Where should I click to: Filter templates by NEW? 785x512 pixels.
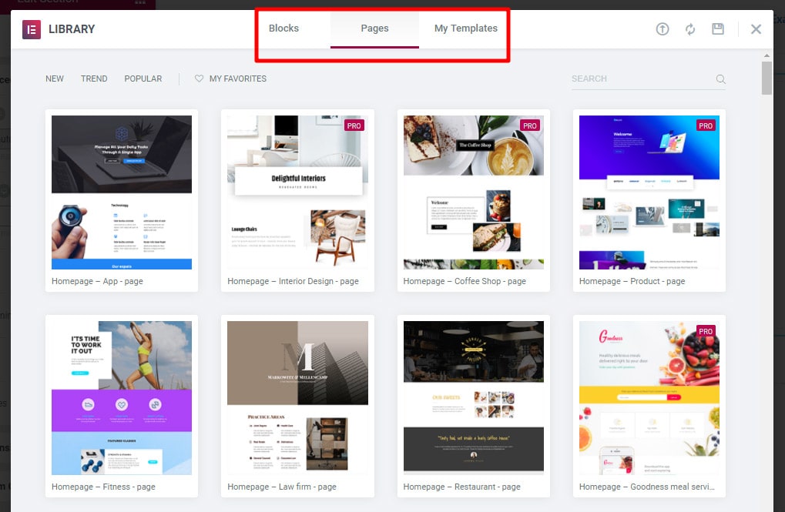click(55, 79)
